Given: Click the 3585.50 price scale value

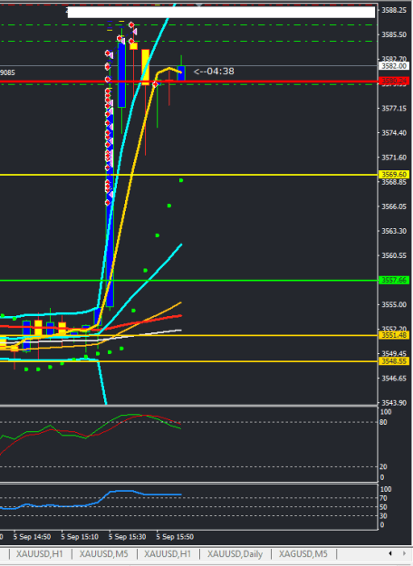Looking at the screenshot, I should [394, 34].
